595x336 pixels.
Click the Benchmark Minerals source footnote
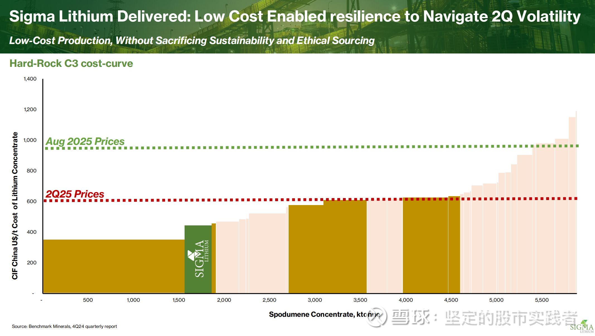pos(64,326)
